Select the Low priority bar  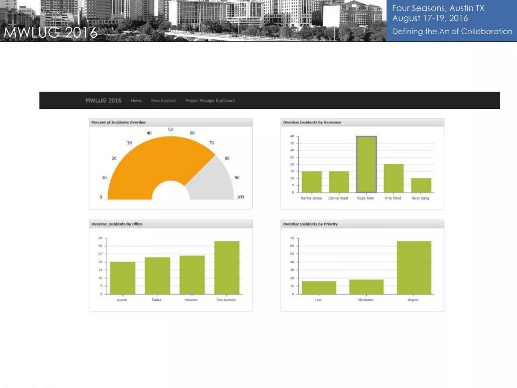(x=319, y=287)
